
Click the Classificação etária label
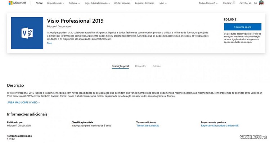click(x=82, y=123)
